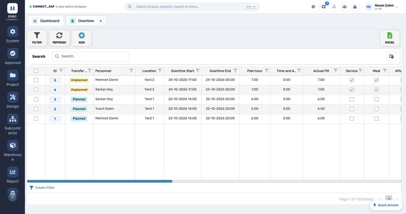
Task: Open Quick access
Action: tap(386, 205)
